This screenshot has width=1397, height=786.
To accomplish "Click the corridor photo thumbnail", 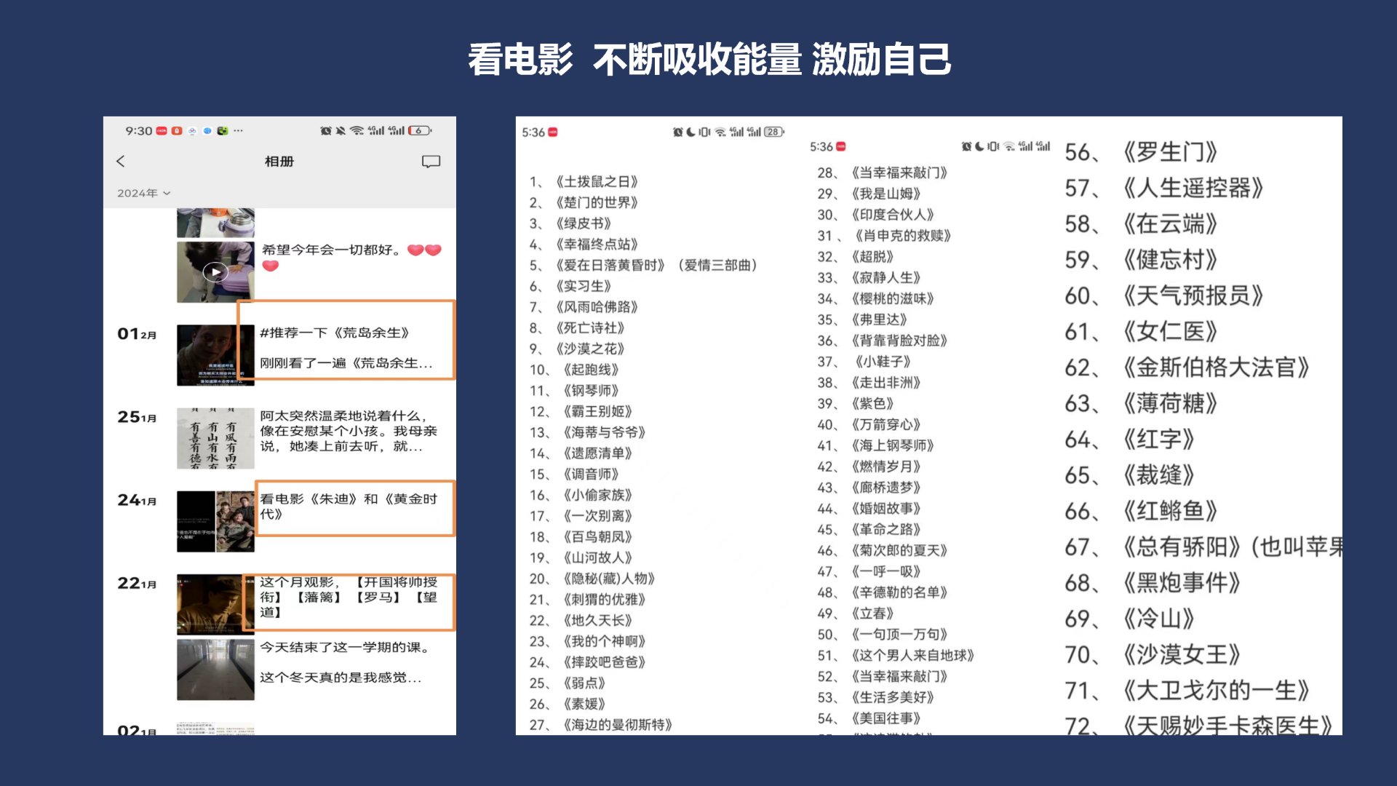I will click(215, 670).
